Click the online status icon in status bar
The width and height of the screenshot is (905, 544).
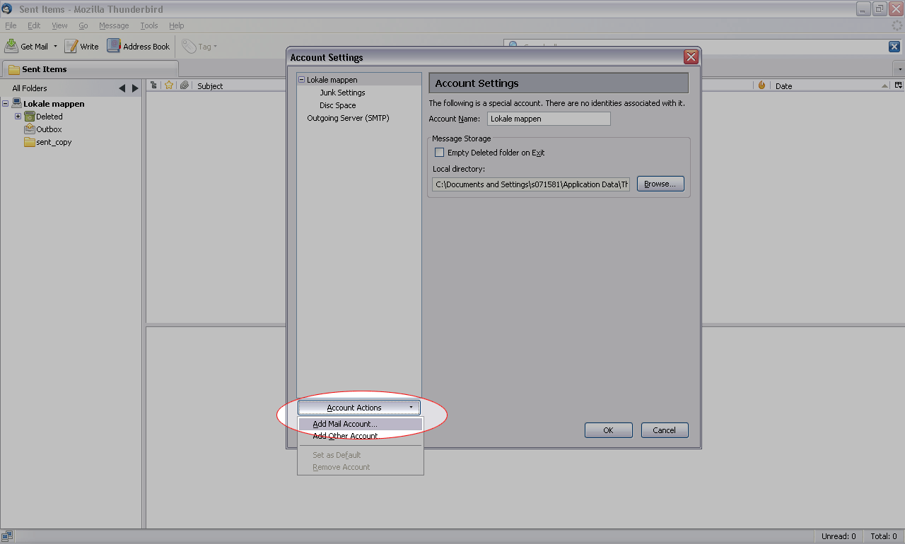[x=7, y=536]
